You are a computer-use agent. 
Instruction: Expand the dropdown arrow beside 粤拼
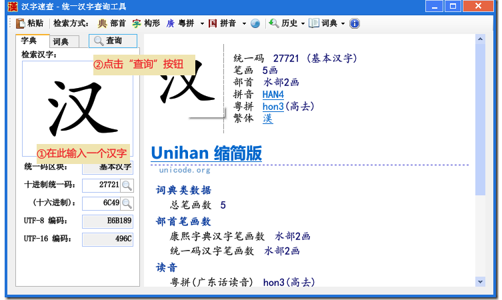pos(202,23)
